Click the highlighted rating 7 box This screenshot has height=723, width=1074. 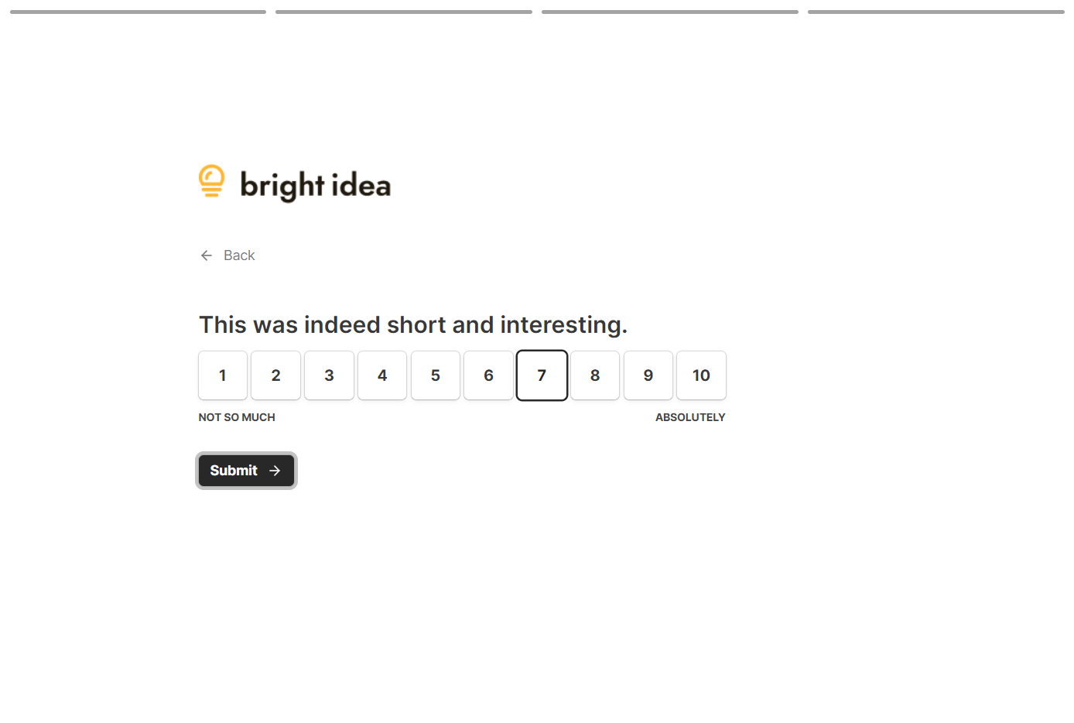(542, 375)
